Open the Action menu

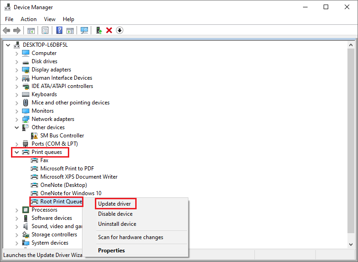pyautogui.click(x=28, y=19)
